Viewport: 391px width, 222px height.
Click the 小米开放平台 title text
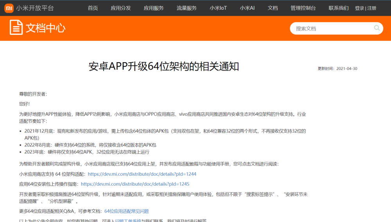coord(35,8)
